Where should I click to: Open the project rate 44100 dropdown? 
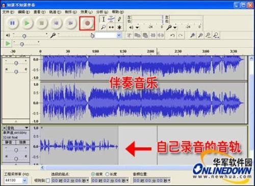24,180
